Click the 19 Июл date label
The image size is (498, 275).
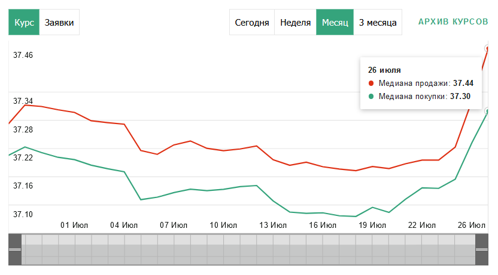(372, 225)
